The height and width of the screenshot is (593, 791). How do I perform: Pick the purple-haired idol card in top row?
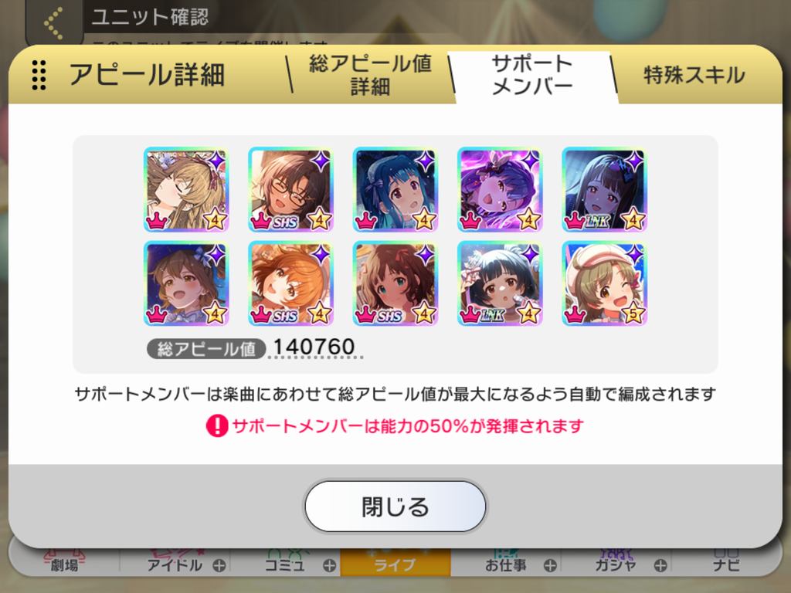tap(500, 190)
